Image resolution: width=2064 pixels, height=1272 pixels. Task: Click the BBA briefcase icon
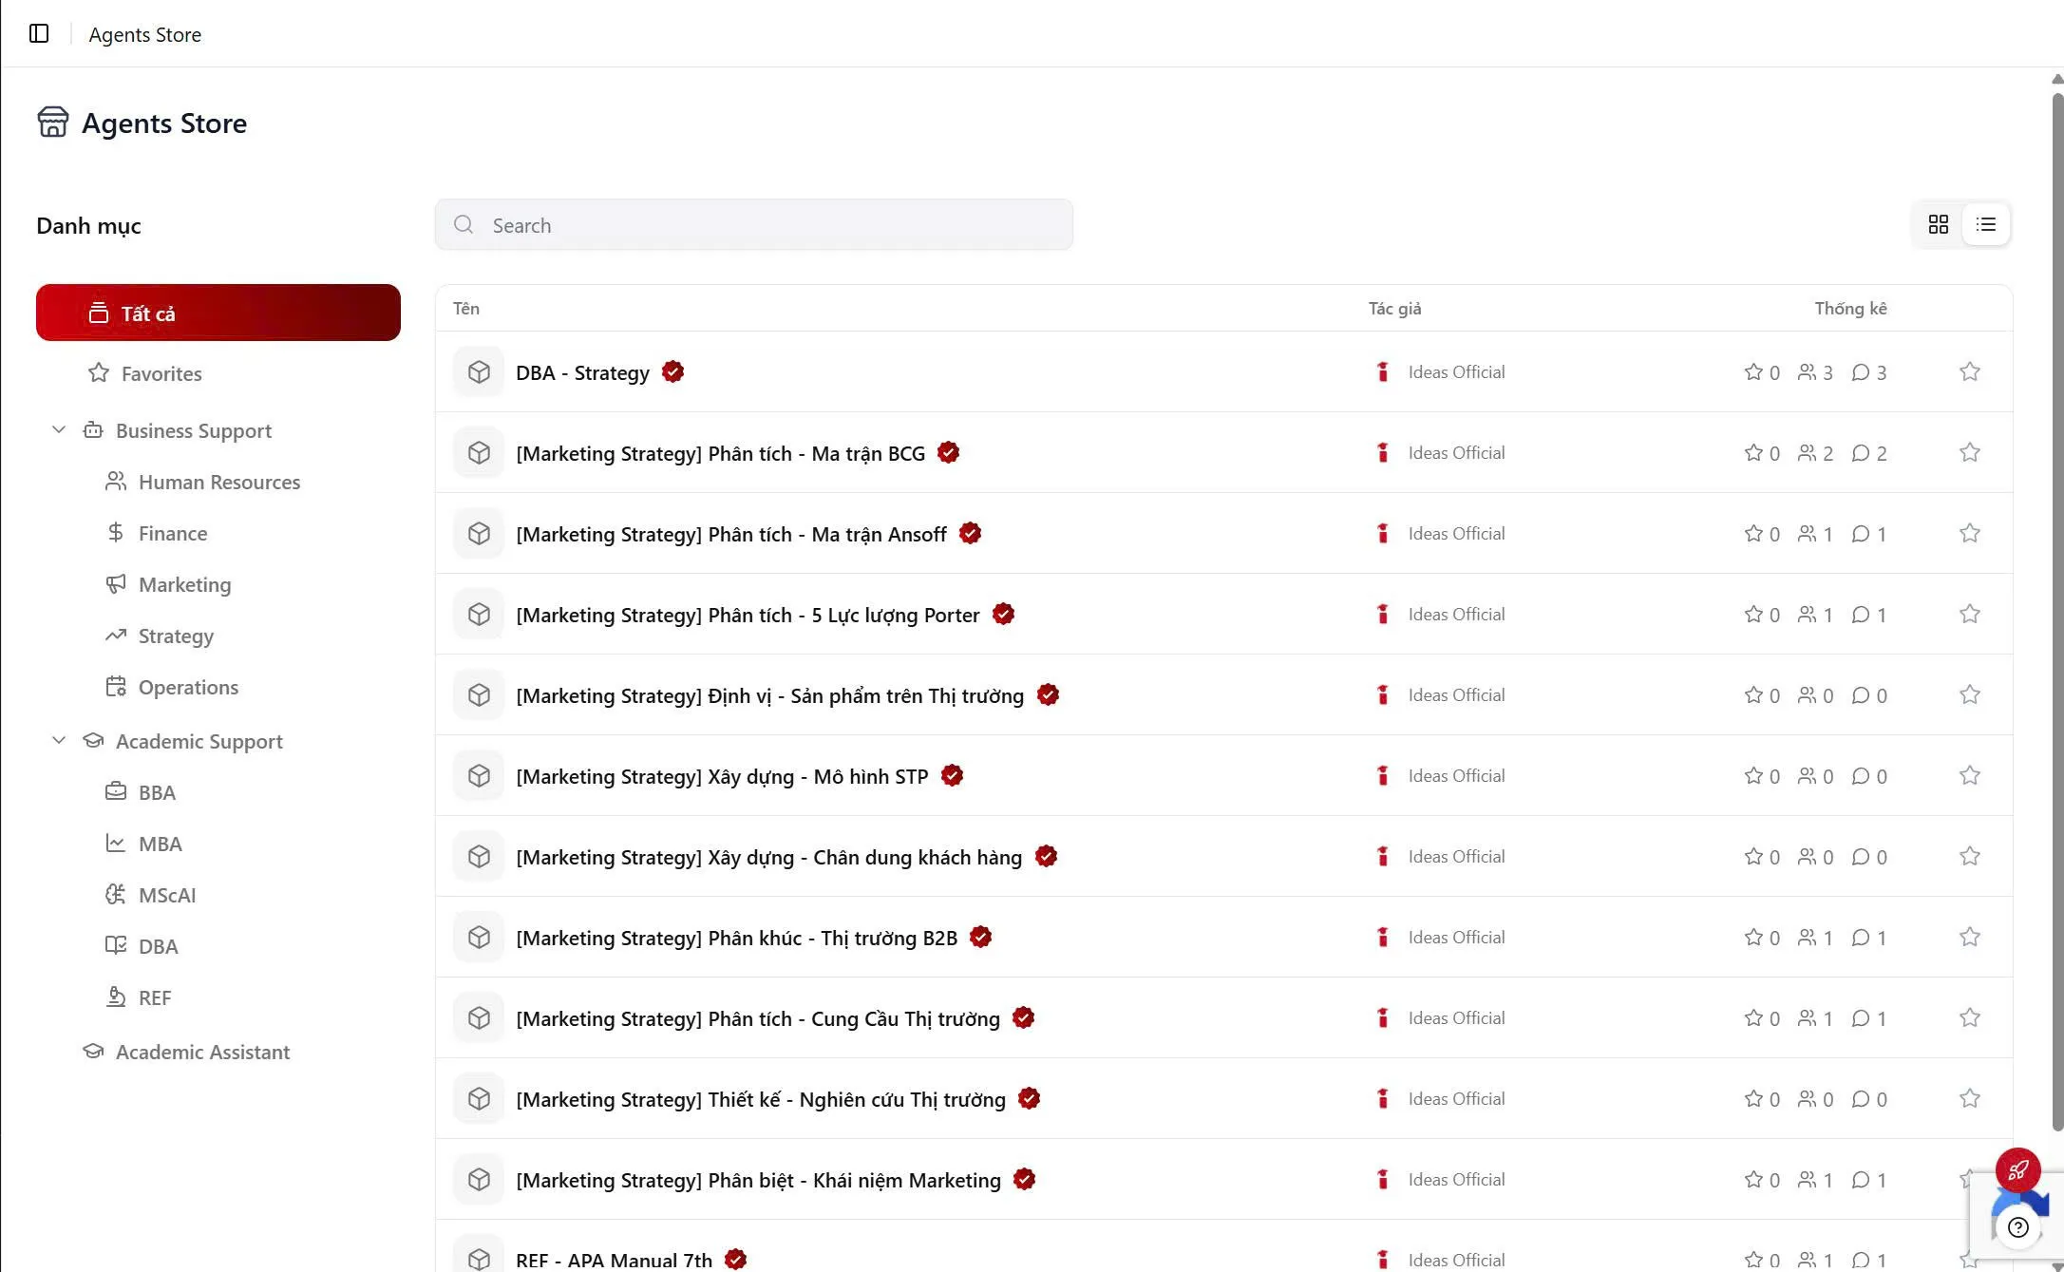click(x=116, y=791)
